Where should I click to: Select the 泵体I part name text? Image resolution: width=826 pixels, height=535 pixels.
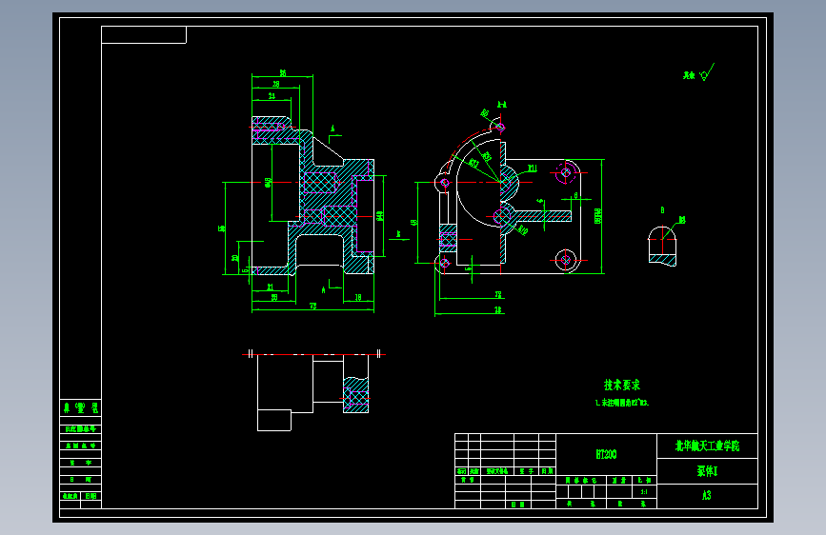click(707, 471)
